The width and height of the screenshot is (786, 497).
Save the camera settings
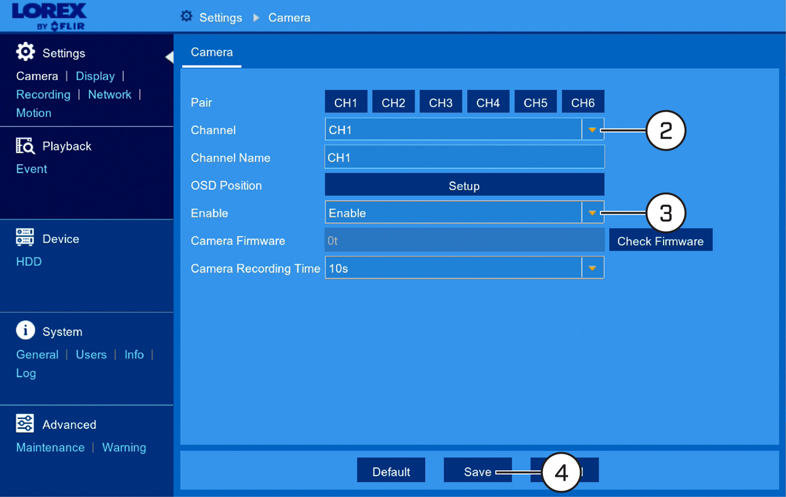[x=477, y=471]
